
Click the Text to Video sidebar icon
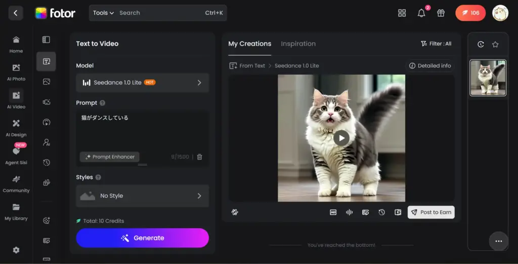(46, 62)
